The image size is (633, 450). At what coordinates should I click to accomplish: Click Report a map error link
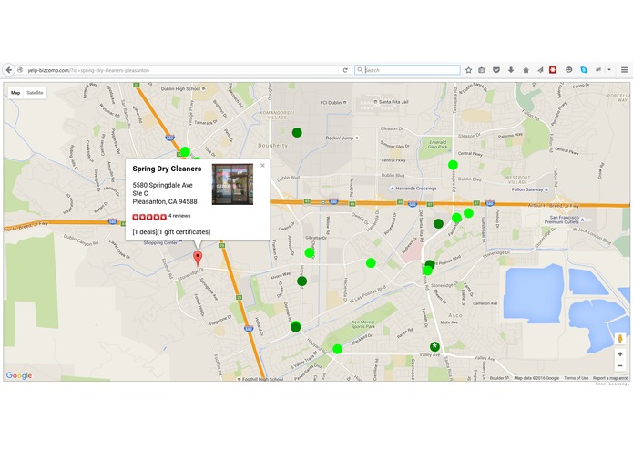point(610,378)
